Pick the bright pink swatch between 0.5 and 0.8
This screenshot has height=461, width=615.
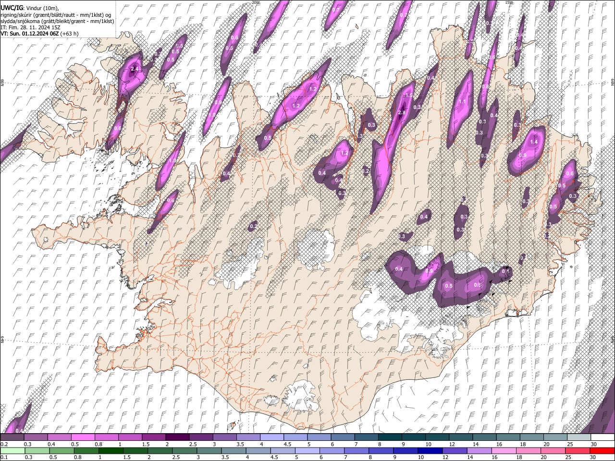[83, 437]
